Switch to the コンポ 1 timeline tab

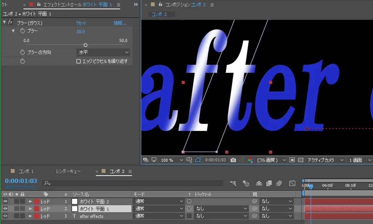click(26, 171)
